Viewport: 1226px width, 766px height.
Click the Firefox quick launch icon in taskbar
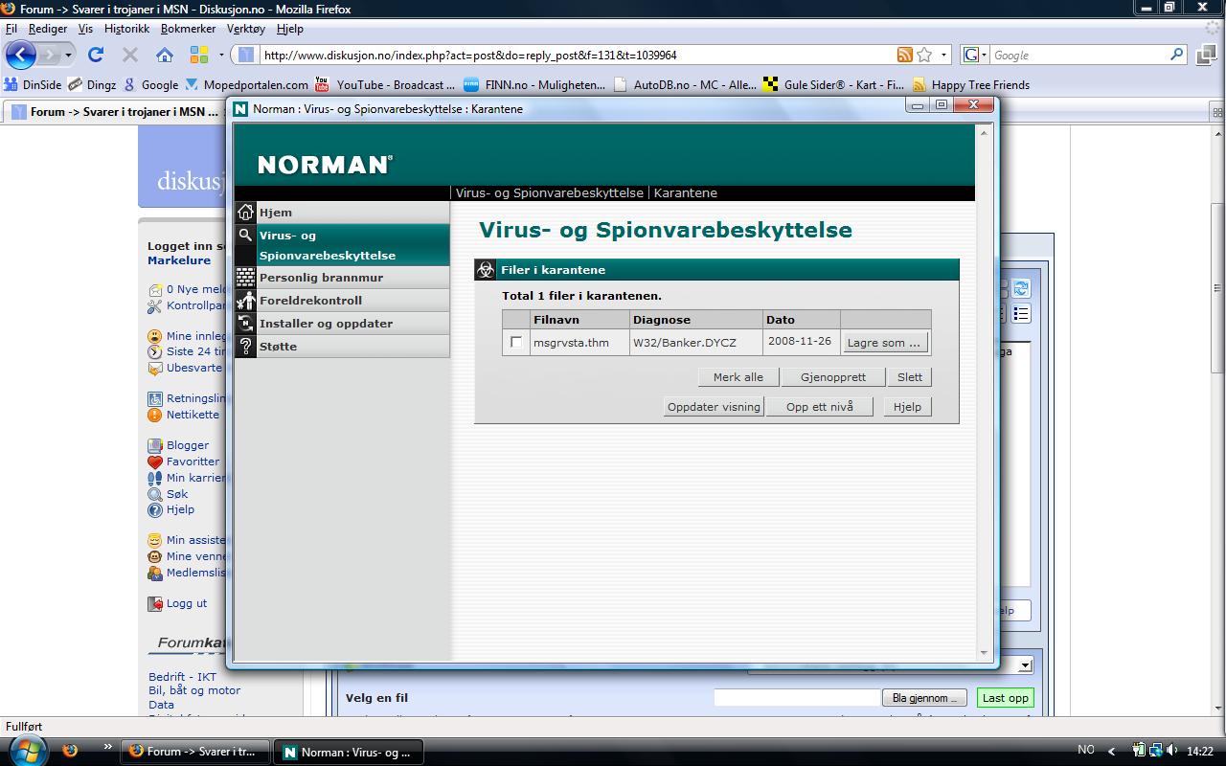pos(69,751)
